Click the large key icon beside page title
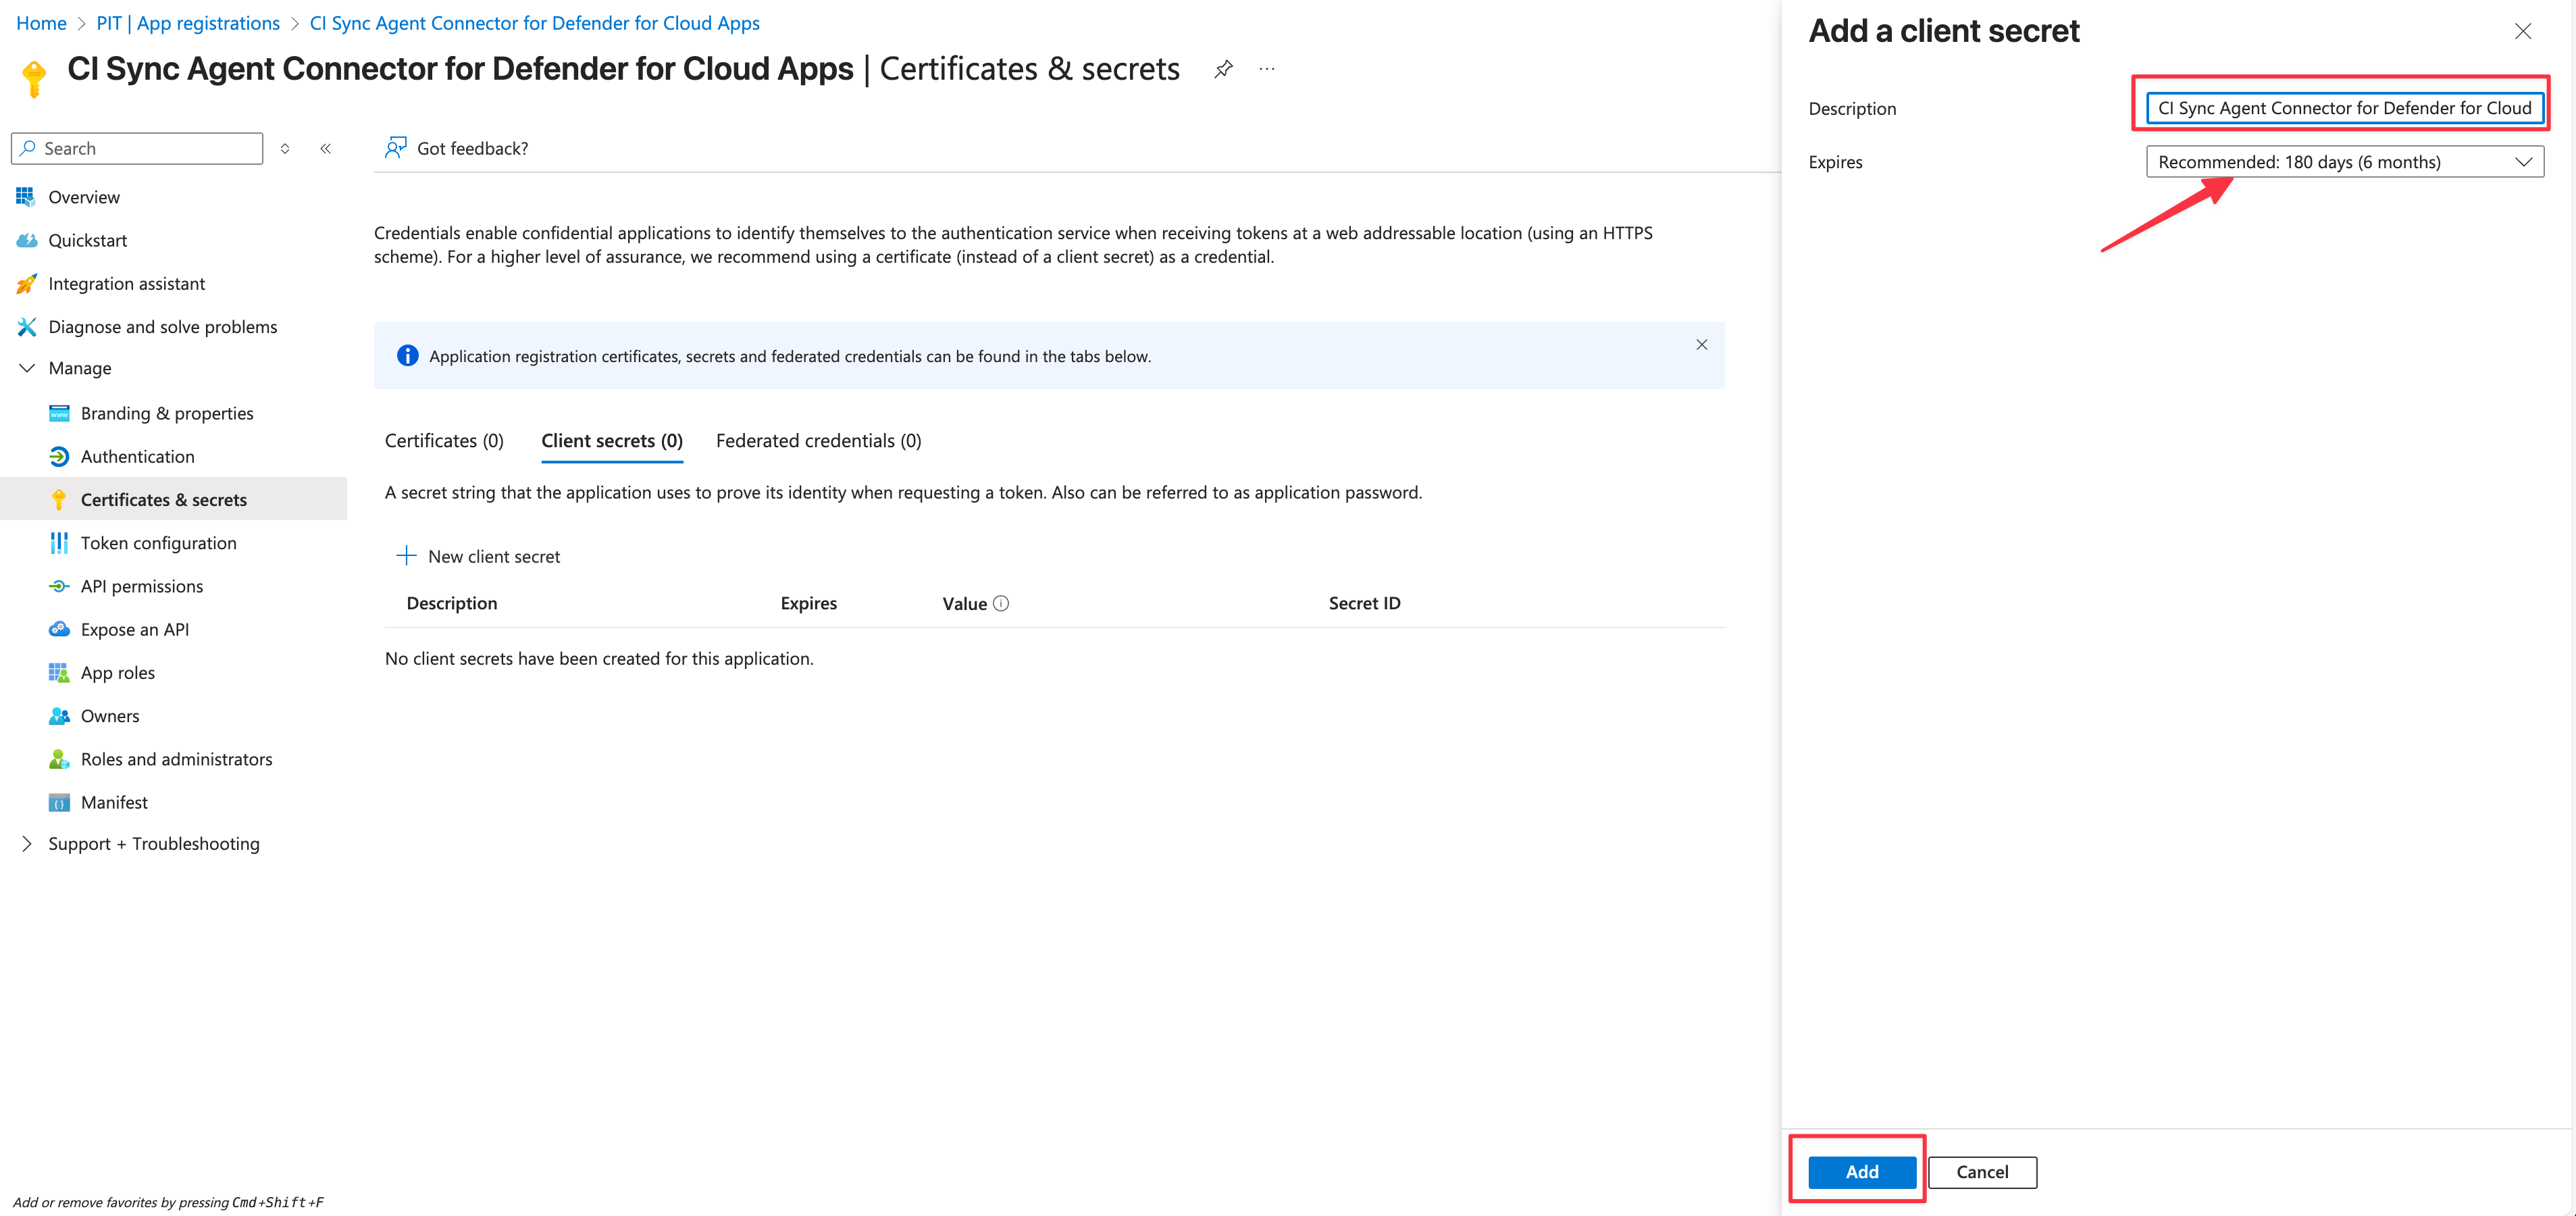Screen dimensions: 2576x1216 (x=34, y=79)
